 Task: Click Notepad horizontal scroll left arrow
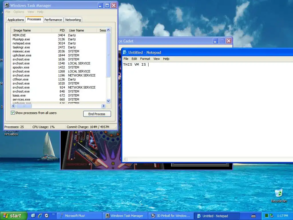tap(125, 159)
